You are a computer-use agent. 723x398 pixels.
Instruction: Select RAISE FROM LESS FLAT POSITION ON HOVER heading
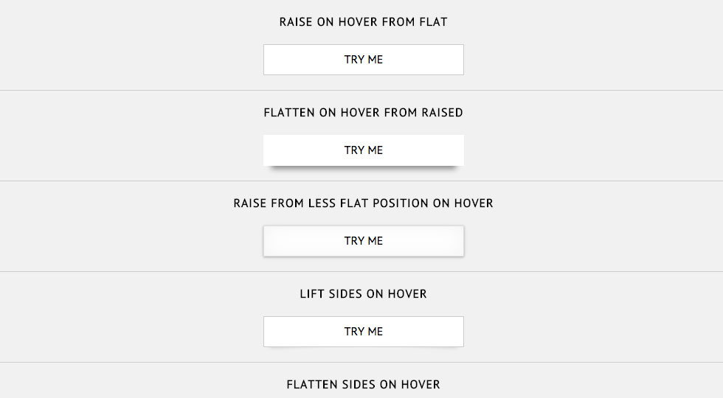pos(363,203)
